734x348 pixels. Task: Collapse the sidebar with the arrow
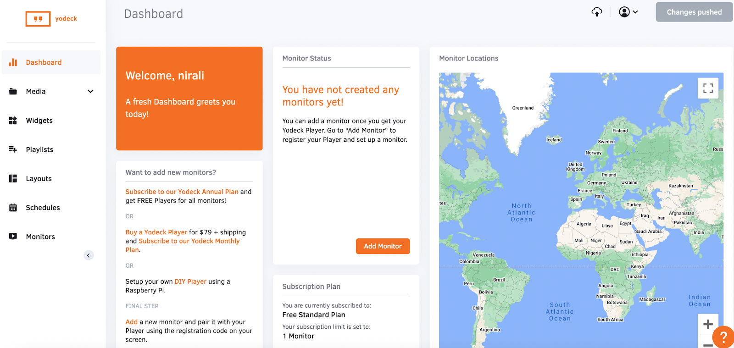[x=89, y=255]
